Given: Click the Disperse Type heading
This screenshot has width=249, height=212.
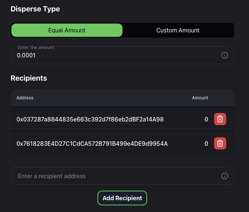Looking at the screenshot, I should pos(35,9).
